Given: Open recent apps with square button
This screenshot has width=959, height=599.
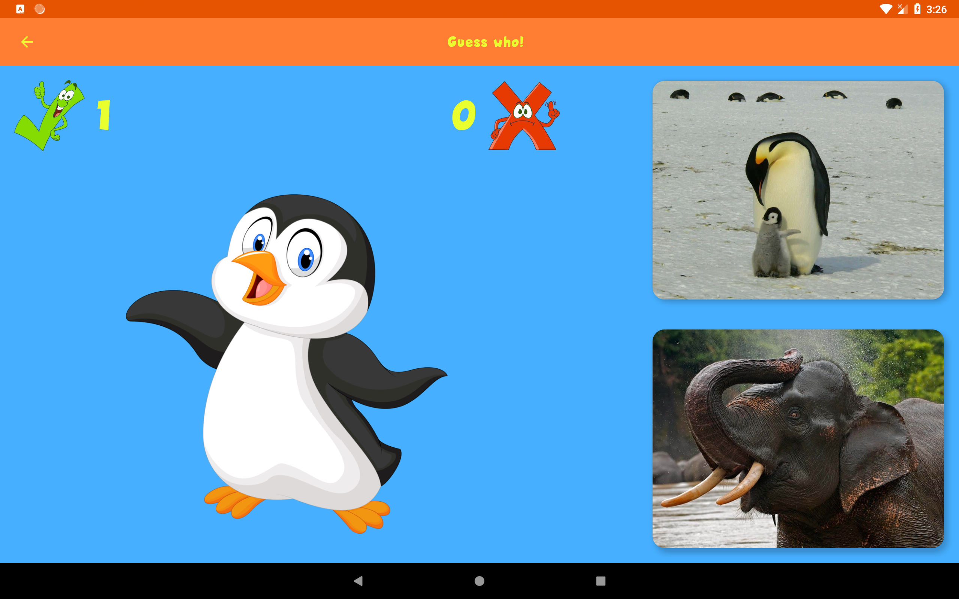Looking at the screenshot, I should [x=601, y=581].
